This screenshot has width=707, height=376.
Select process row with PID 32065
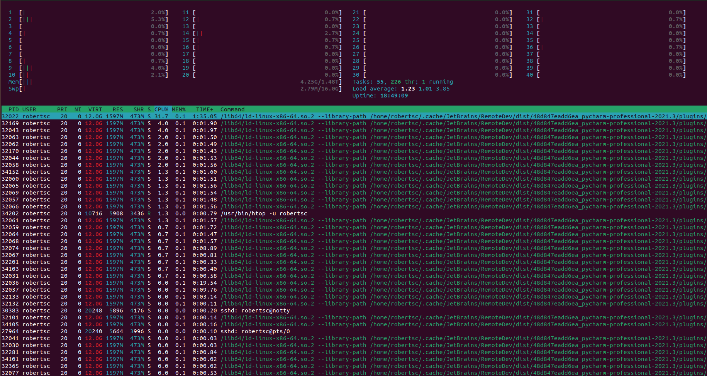(354, 186)
